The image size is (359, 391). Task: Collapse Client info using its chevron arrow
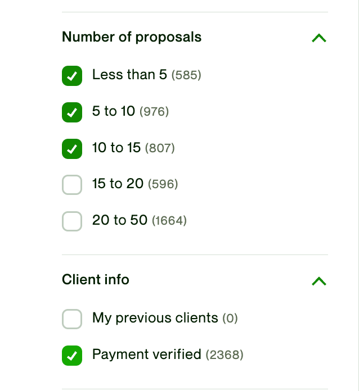coord(318,281)
